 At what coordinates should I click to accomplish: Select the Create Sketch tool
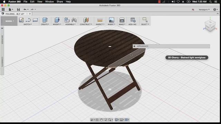click(x=21, y=20)
